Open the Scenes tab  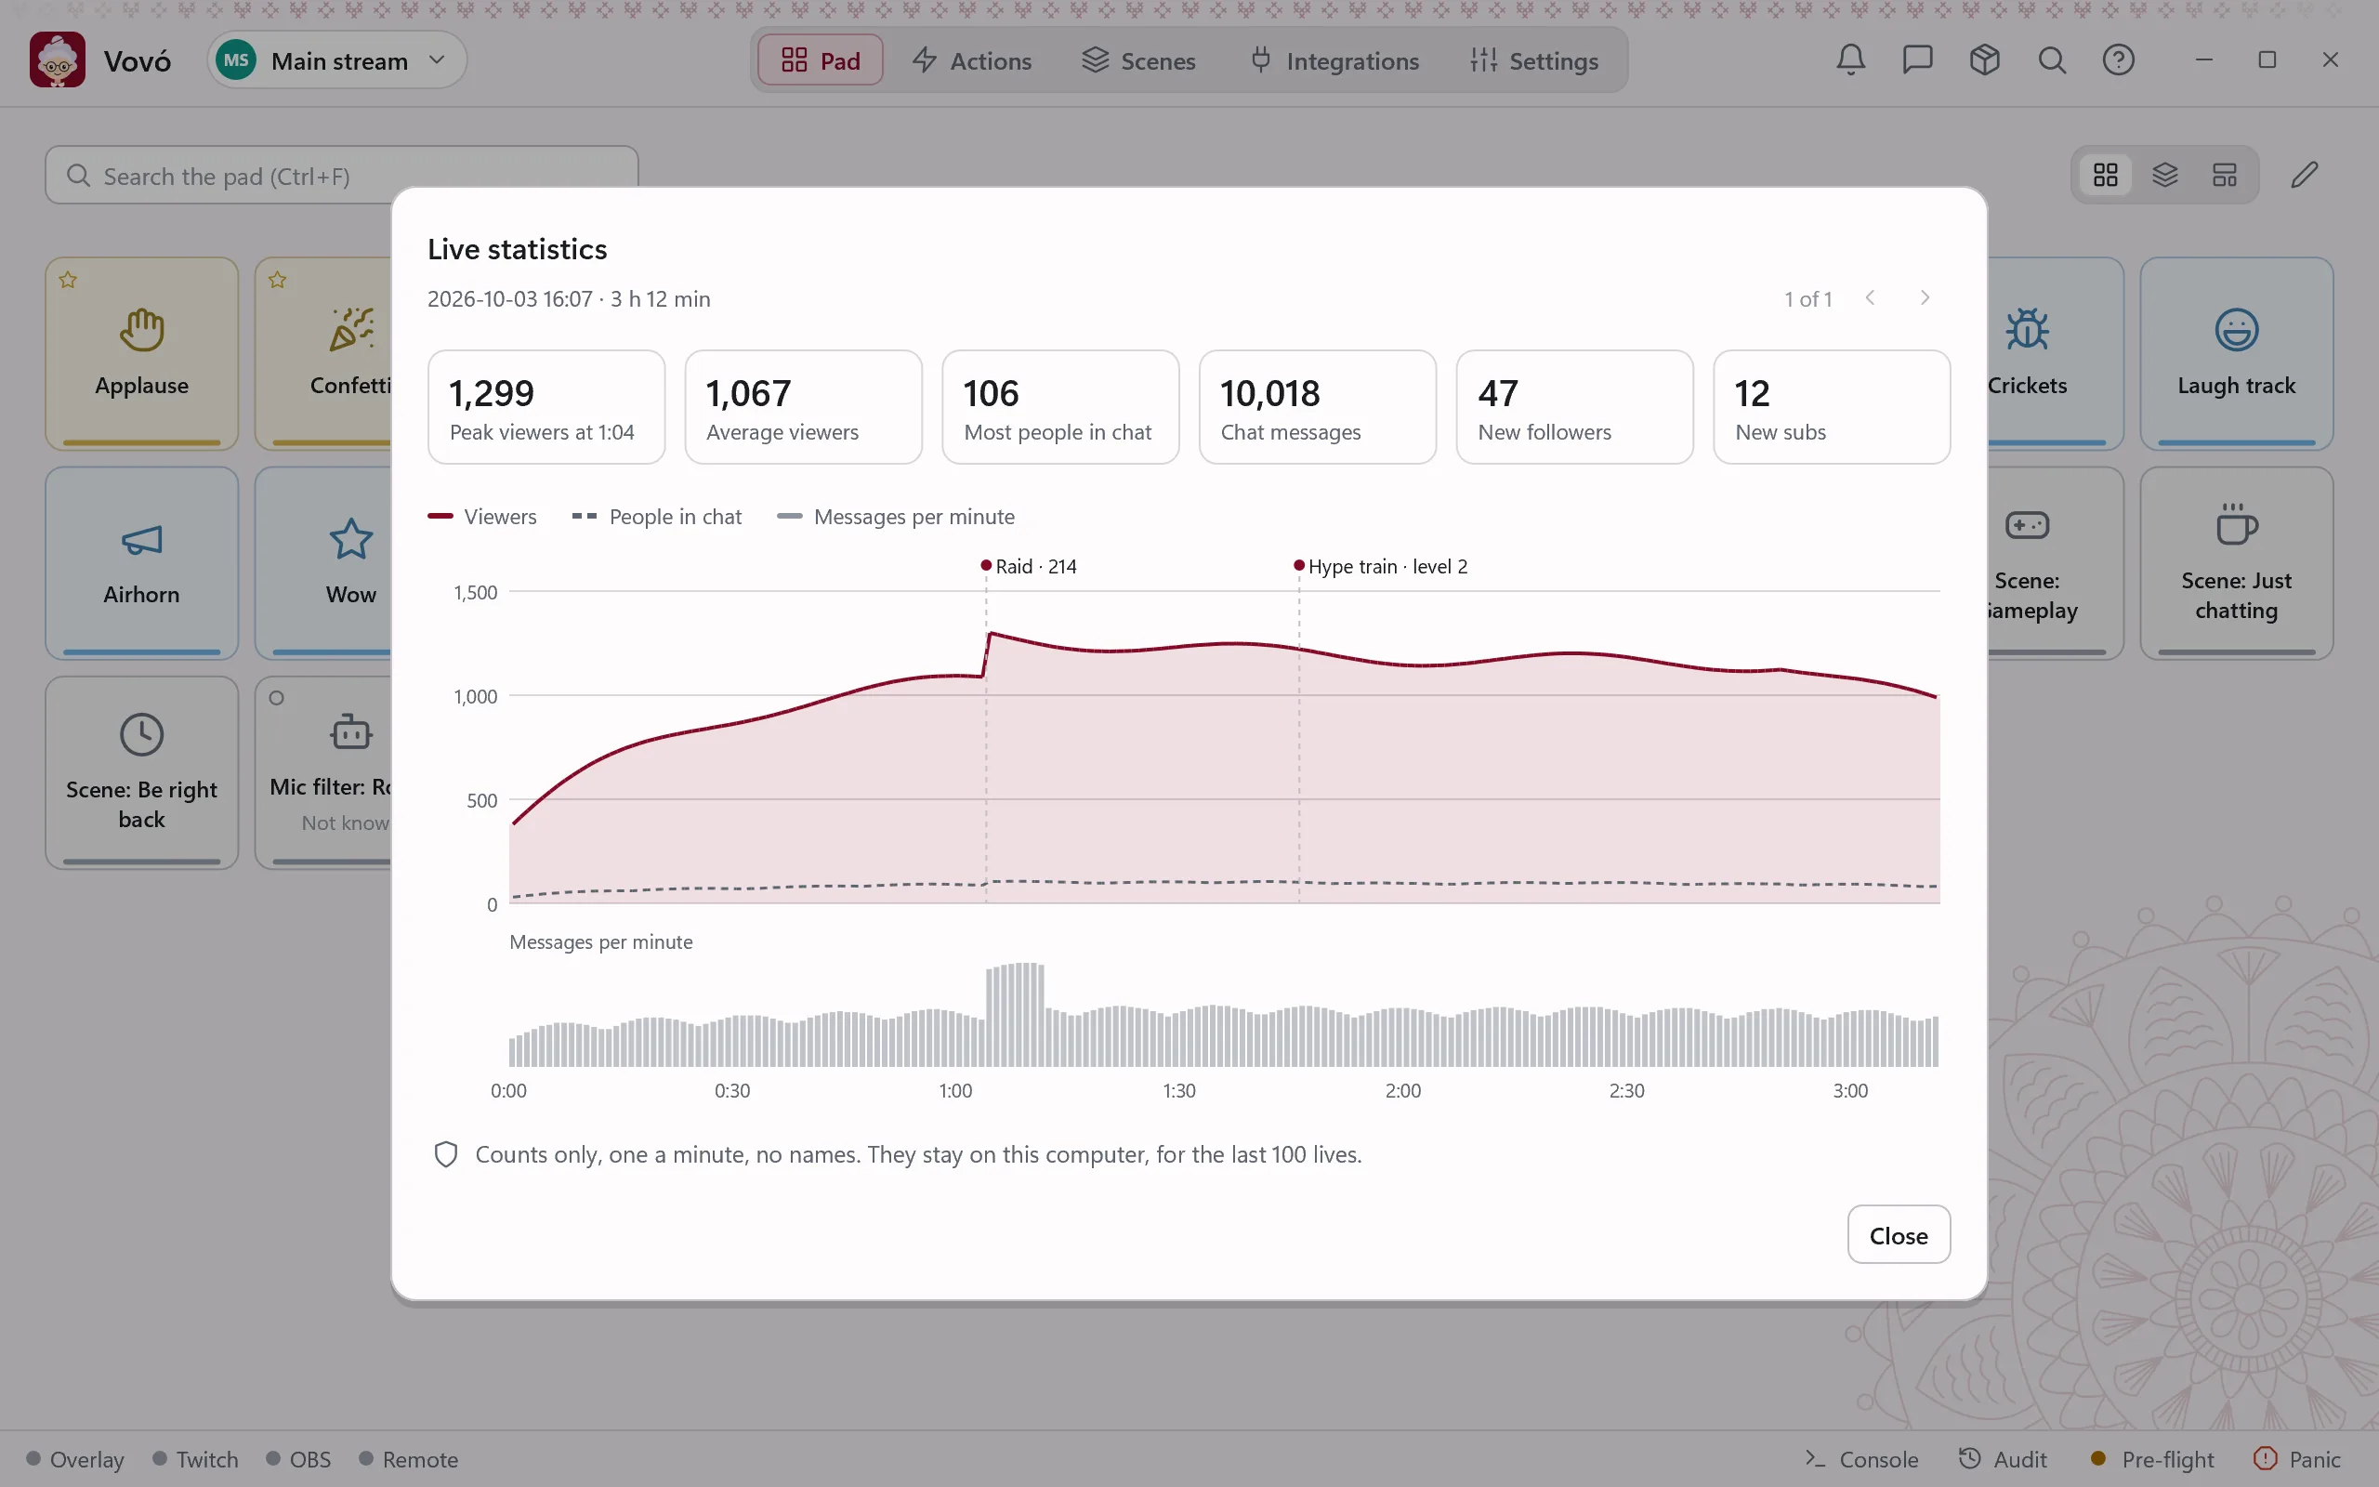(x=1138, y=60)
